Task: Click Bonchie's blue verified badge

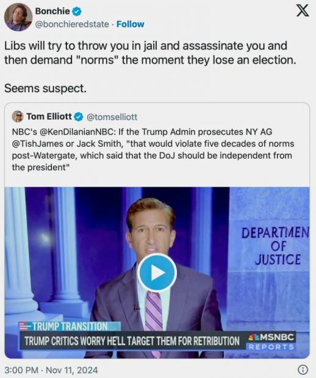Action: point(77,12)
